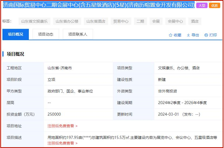Click the 非外商投资 value
The height and width of the screenshot is (148, 224).
[x=167, y=91]
